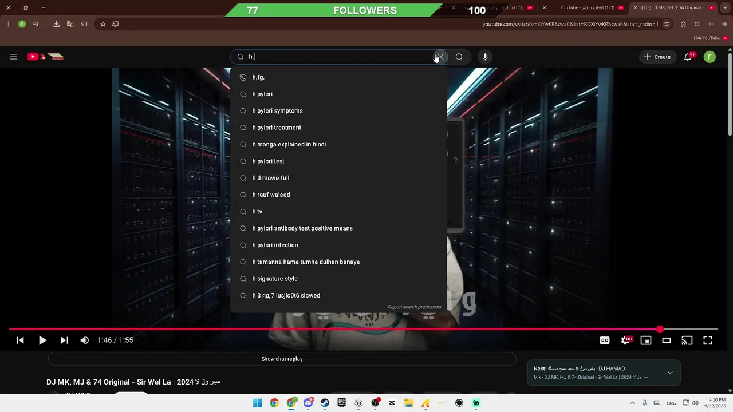Screen dimensions: 733x412
Task: Expand the Next mix playlist panel
Action: (x=670, y=373)
